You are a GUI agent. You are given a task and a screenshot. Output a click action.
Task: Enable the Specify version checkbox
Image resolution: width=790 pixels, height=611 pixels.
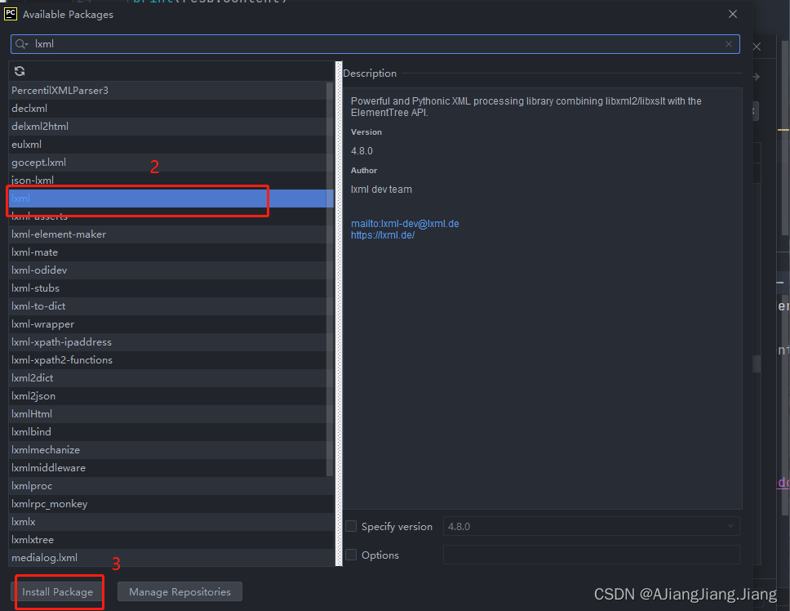pos(351,527)
